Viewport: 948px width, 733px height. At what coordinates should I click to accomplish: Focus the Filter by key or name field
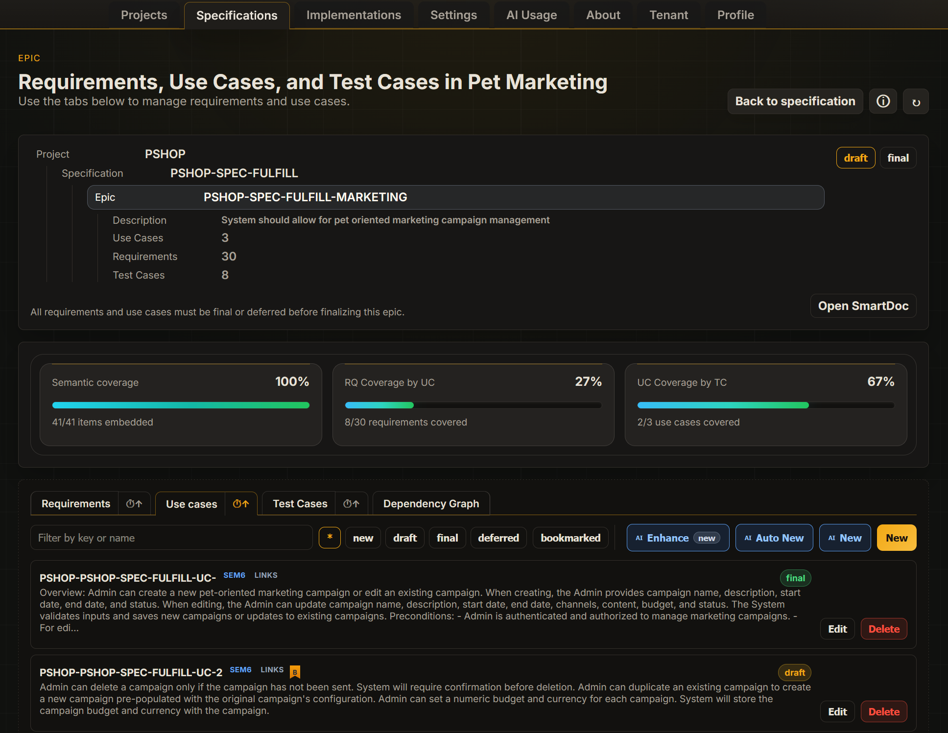[171, 538]
